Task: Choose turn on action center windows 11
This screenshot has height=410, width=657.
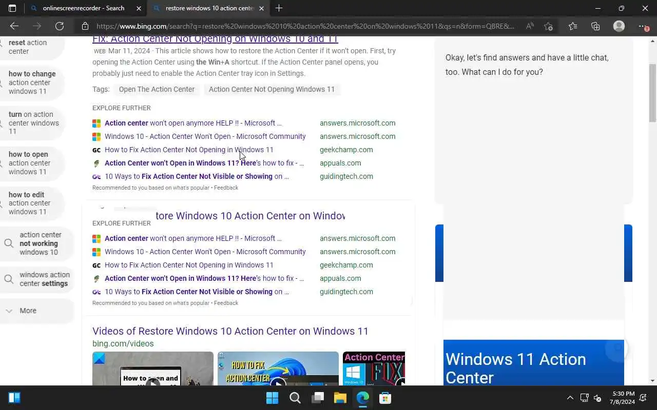Action: click(x=32, y=123)
